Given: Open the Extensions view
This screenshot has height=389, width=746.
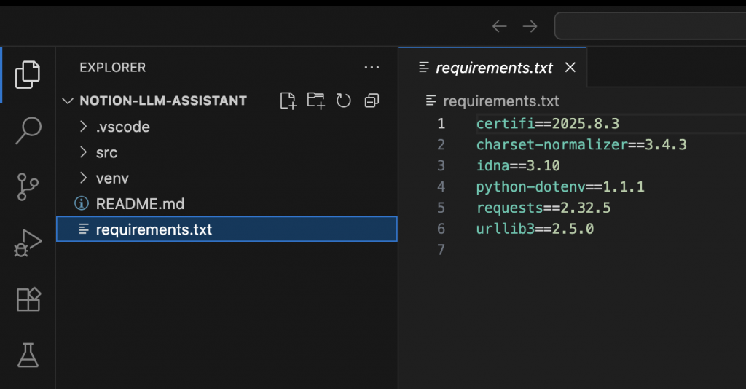Looking at the screenshot, I should coord(28,299).
